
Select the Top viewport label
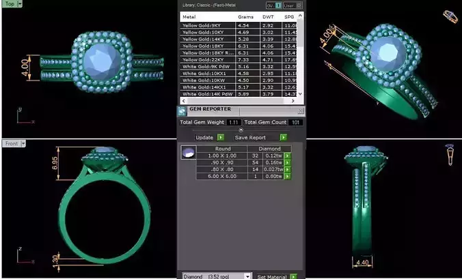click(10, 4)
